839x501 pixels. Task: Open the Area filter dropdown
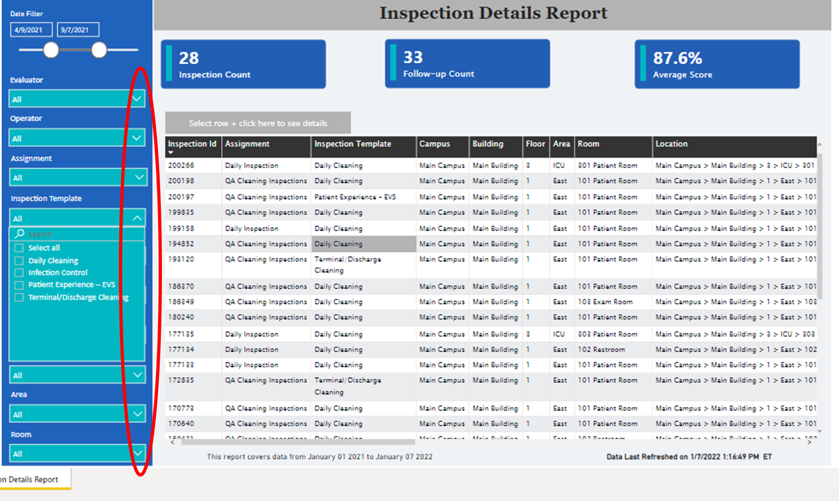(138, 413)
